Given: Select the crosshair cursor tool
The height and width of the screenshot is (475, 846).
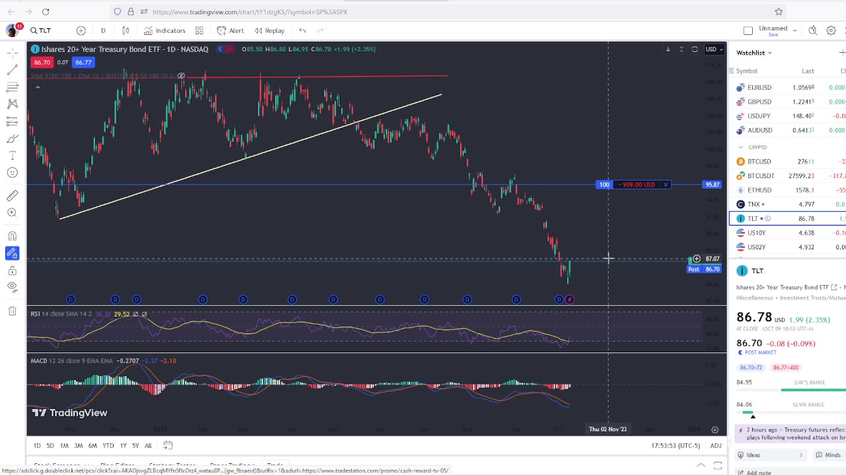Looking at the screenshot, I should tap(12, 53).
